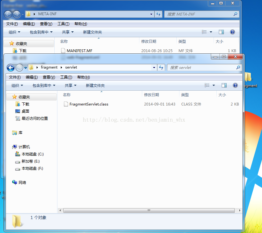Select META-INF breadcrumb segment
This screenshot has width=262, height=233.
coord(47,14)
